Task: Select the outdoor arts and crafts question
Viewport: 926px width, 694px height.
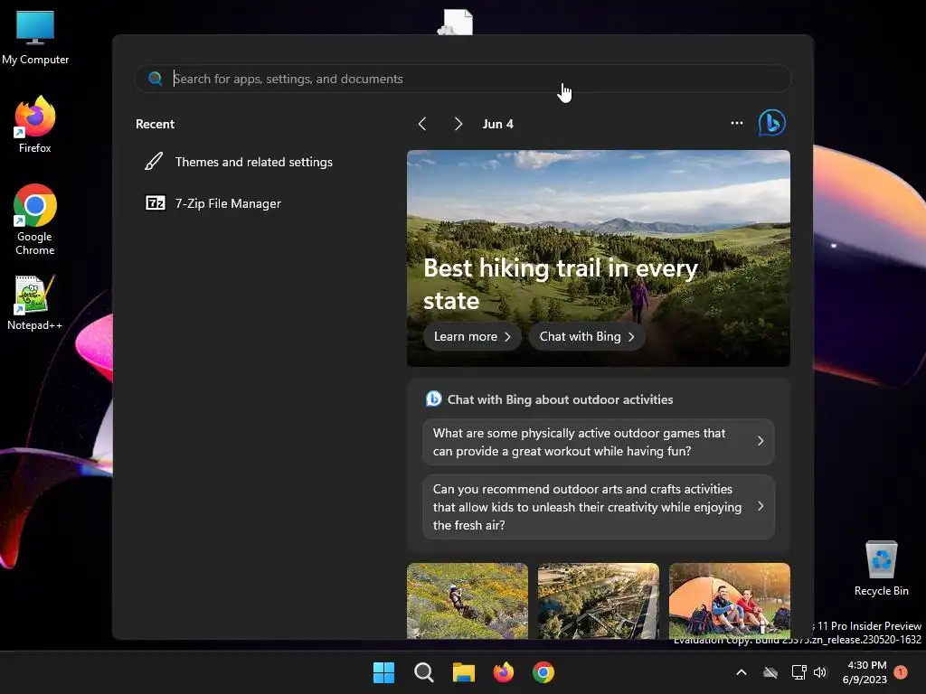Action: pos(599,507)
